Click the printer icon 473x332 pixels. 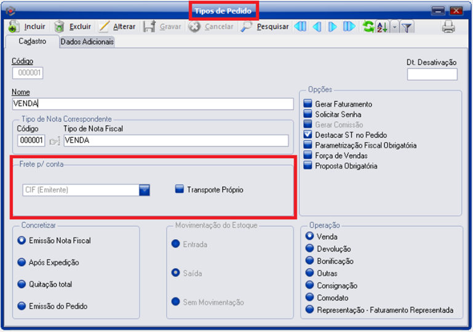[448, 27]
